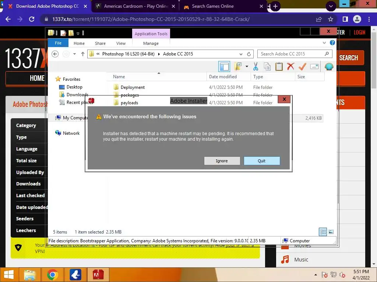Click Explorer Back arrow button
The width and height of the screenshot is (377, 282).
(x=55, y=54)
